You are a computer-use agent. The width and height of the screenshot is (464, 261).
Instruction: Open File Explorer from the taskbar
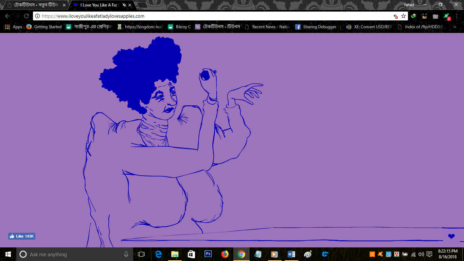pos(175,254)
